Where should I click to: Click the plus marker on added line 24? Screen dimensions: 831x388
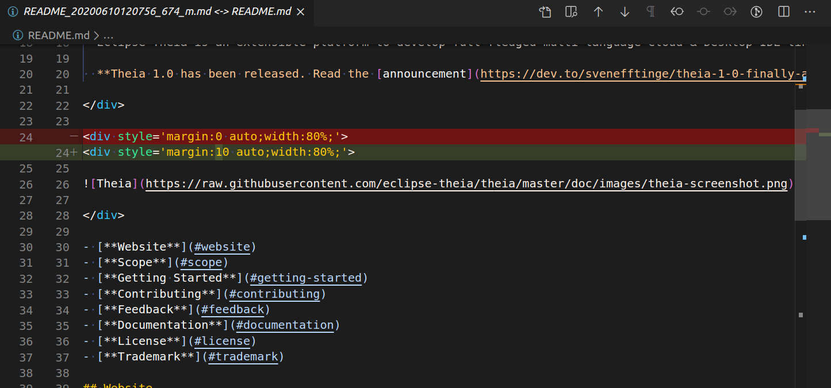pyautogui.click(x=74, y=152)
